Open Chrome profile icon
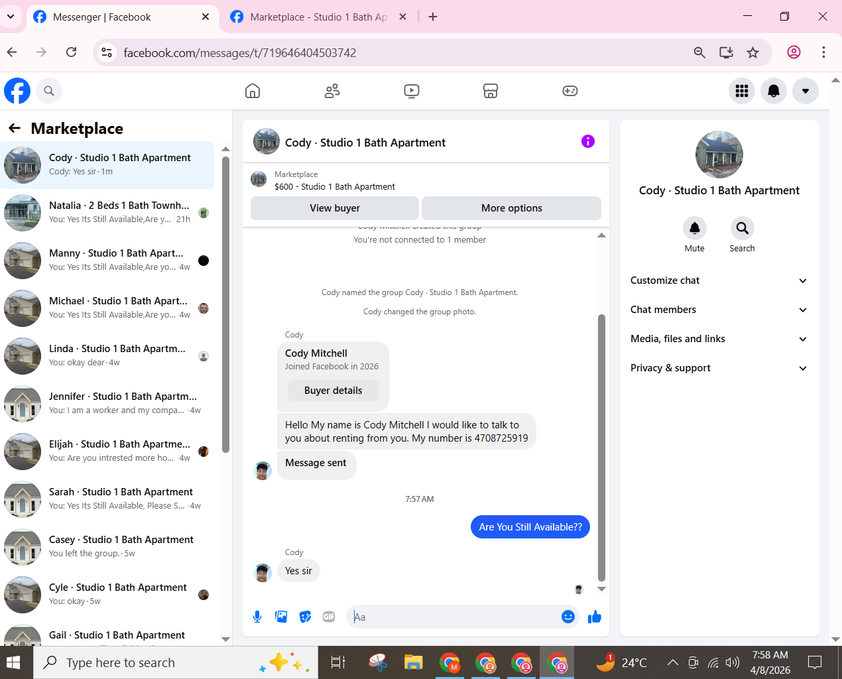 [x=794, y=52]
